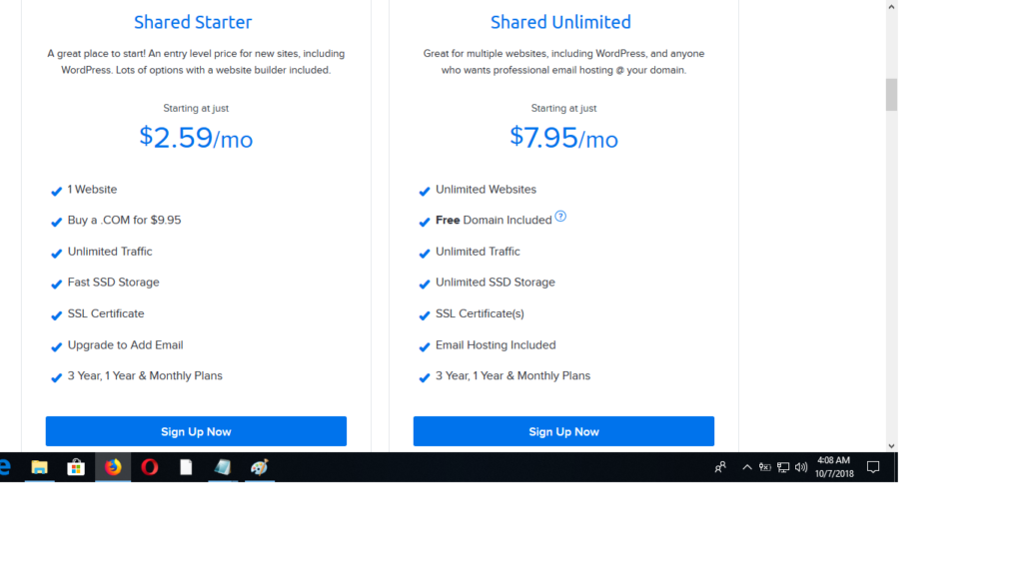Click 'Upgrade to Add Email' text
The width and height of the screenshot is (1023, 575).
pos(125,344)
